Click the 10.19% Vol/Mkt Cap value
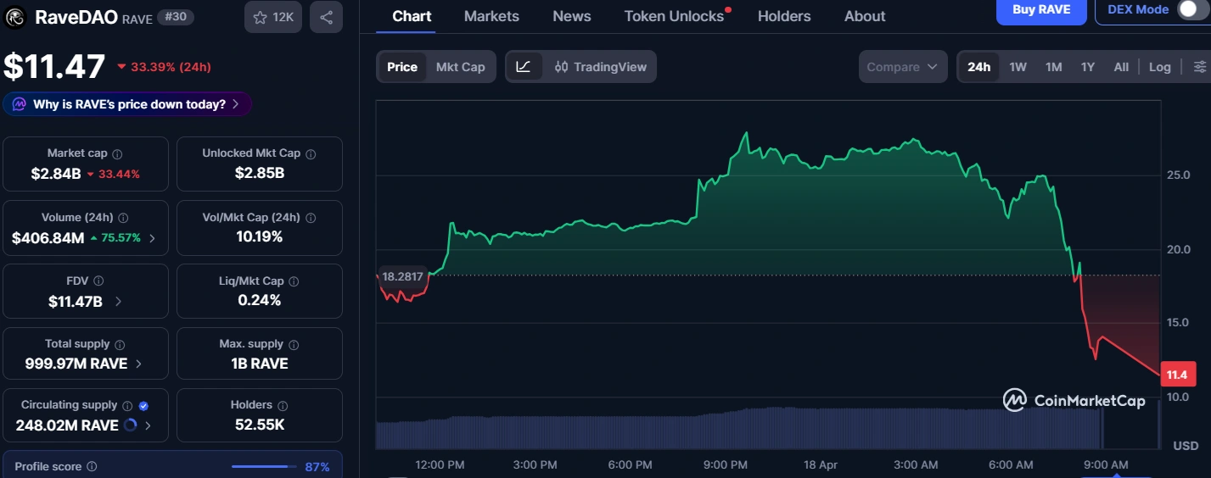 point(260,236)
